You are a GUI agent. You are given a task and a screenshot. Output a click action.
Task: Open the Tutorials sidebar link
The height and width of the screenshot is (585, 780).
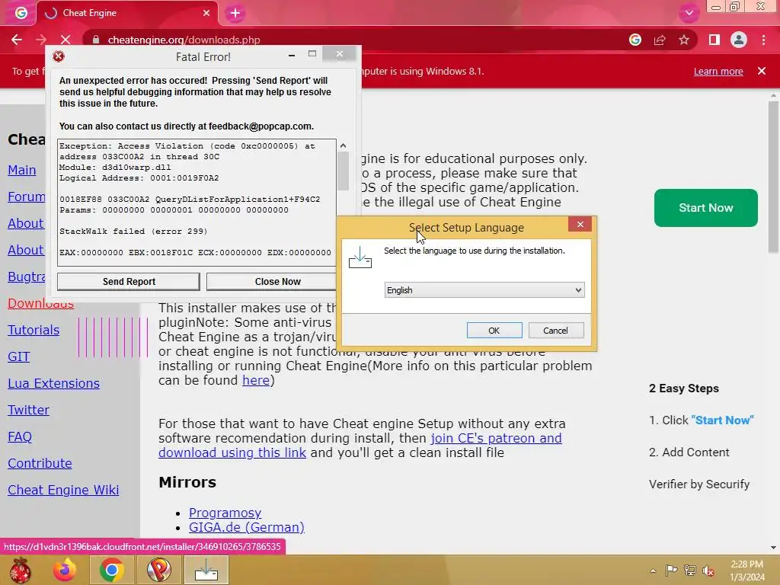coord(34,330)
